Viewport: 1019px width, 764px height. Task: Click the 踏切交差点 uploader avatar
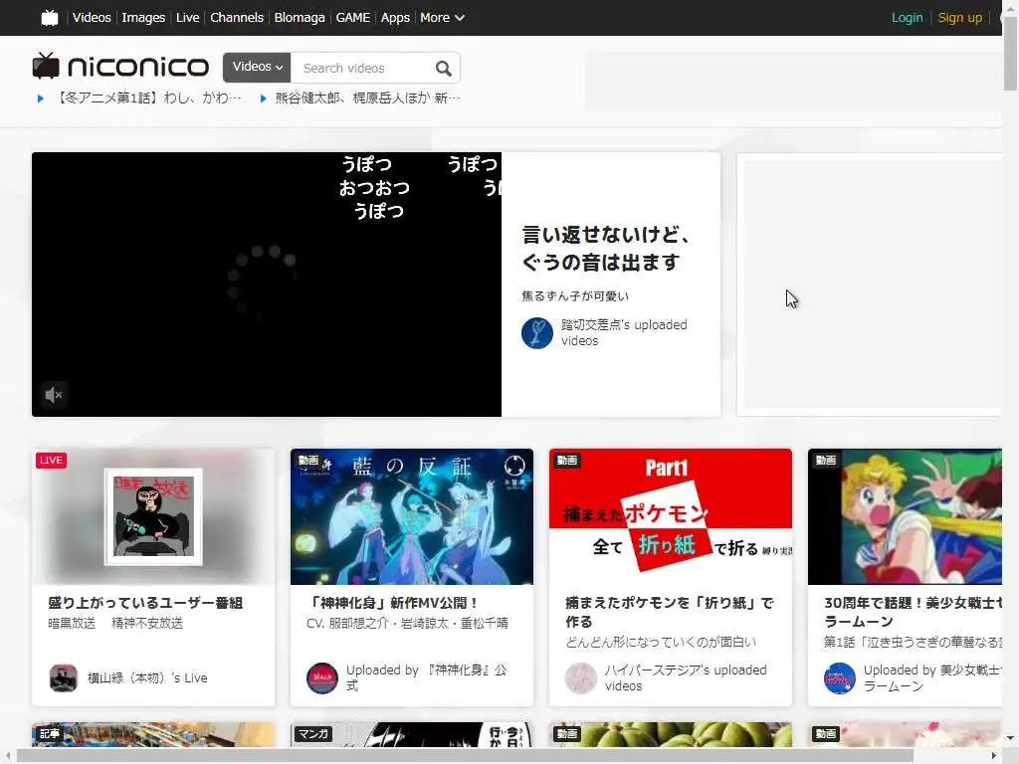coord(536,332)
